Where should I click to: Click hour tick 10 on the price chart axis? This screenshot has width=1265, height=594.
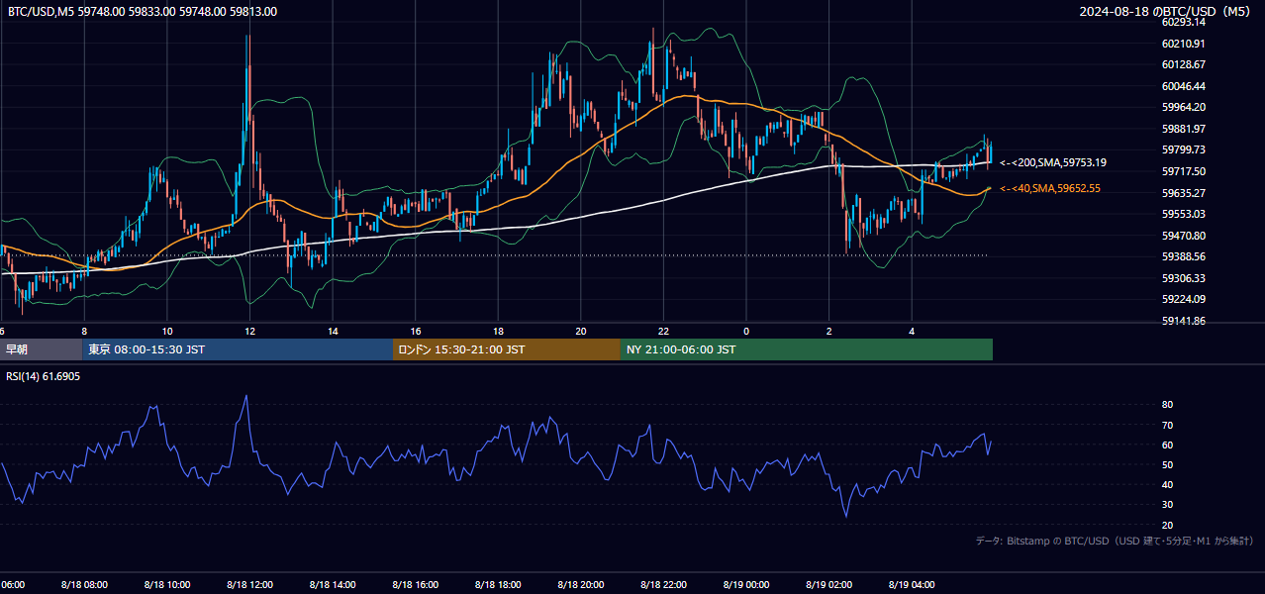[166, 332]
